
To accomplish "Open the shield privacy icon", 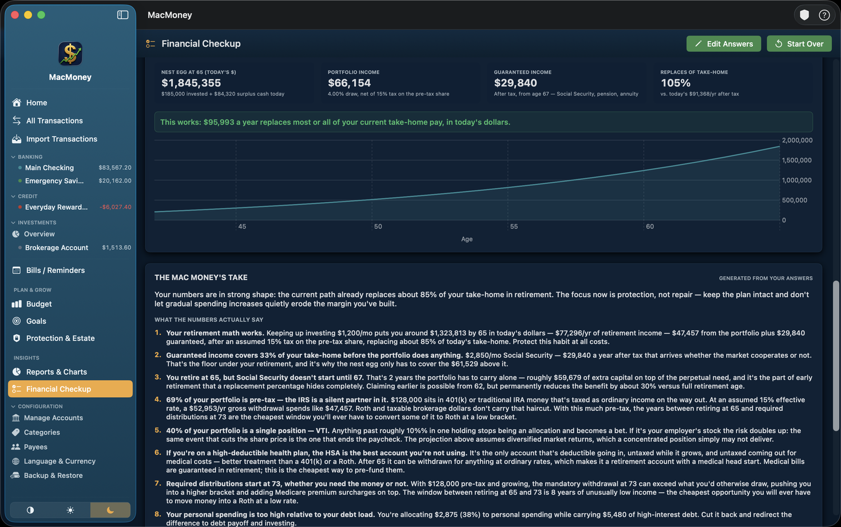I will [804, 15].
